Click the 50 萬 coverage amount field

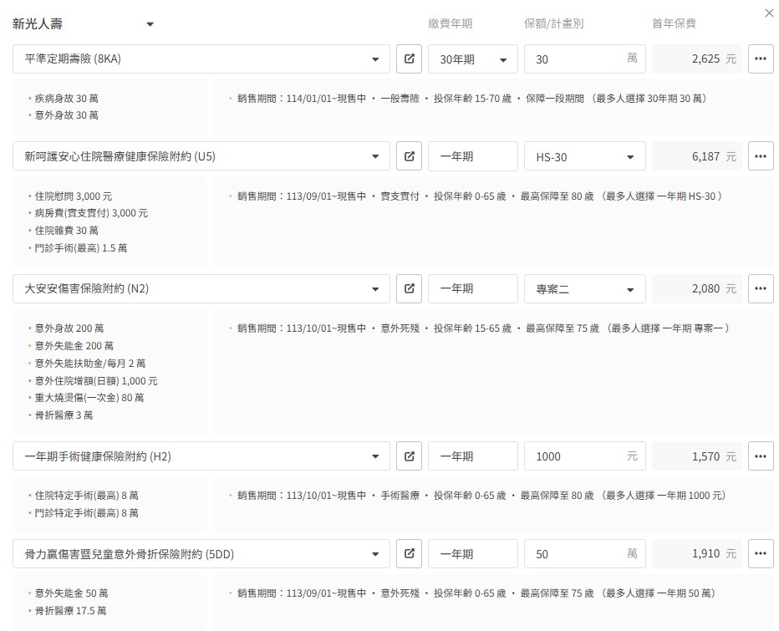[577, 553]
